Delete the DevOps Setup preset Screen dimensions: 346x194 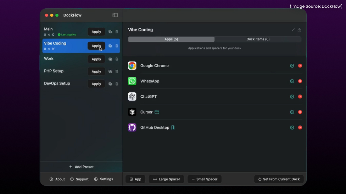(117, 84)
